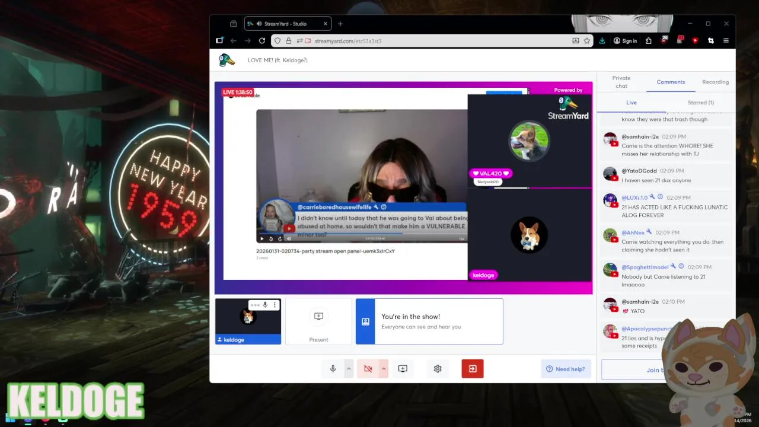759x427 pixels.
Task: Click the You're in the show! banner
Action: point(429,321)
